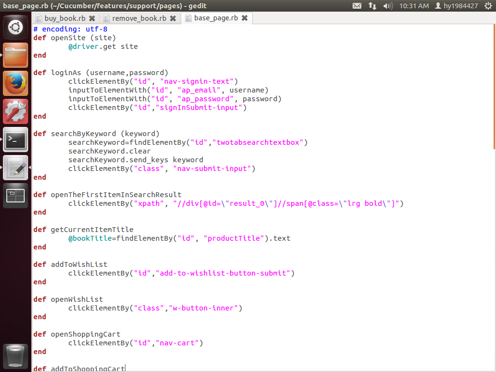Click "add-to-wishlist-button-submit" string

click(223, 273)
